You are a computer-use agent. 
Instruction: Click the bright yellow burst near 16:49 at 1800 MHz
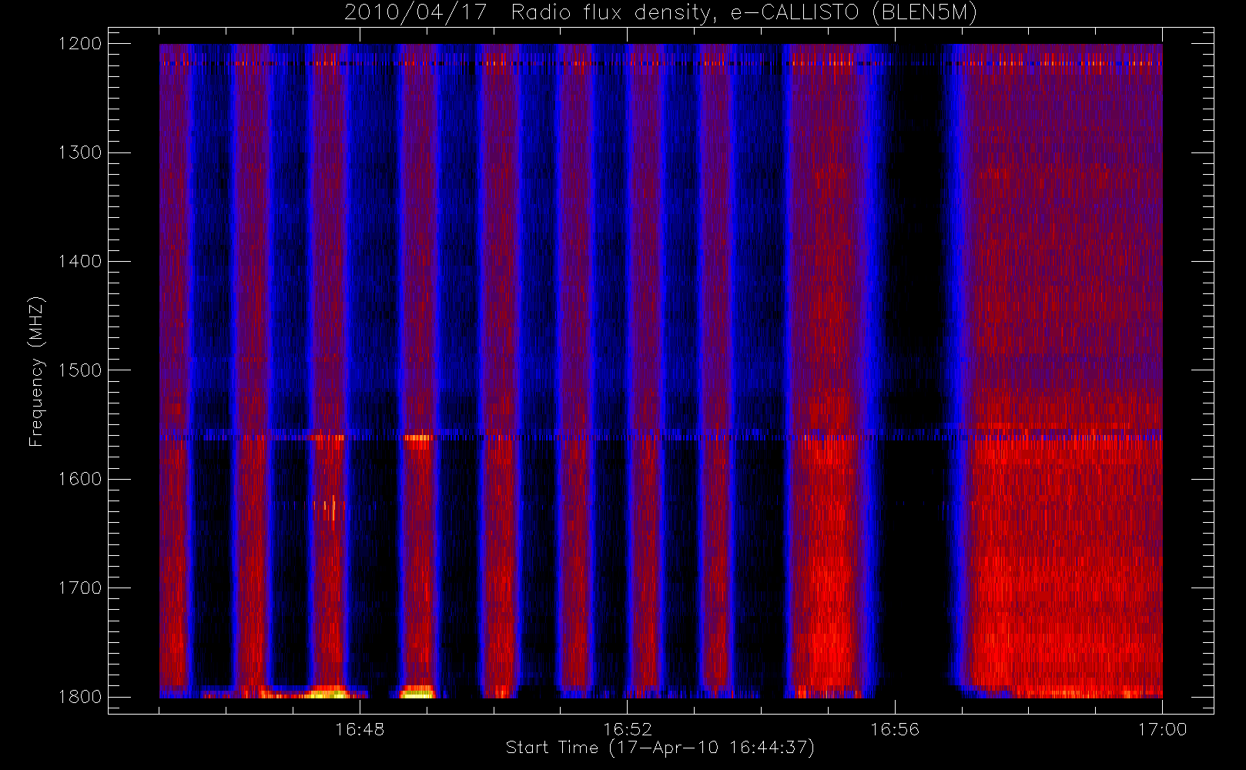point(417,691)
